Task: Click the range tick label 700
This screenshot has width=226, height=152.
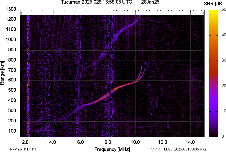Action: point(12,70)
